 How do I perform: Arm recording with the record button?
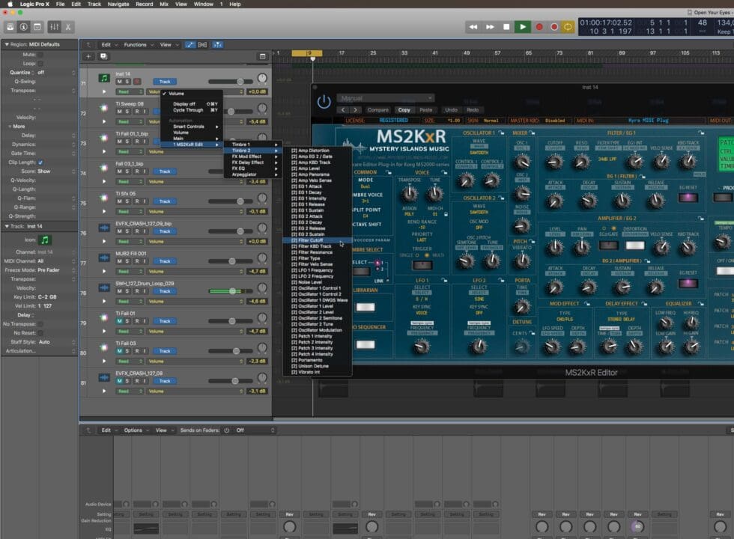coord(539,27)
